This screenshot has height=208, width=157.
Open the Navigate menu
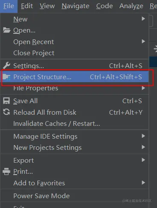[75, 6]
